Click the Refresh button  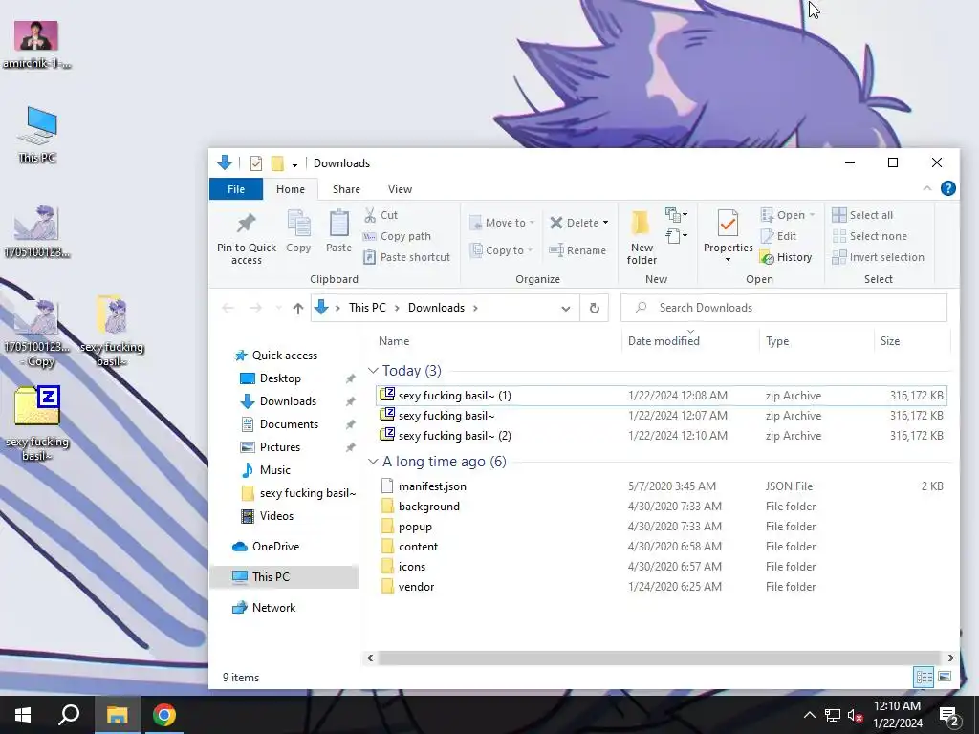[594, 308]
